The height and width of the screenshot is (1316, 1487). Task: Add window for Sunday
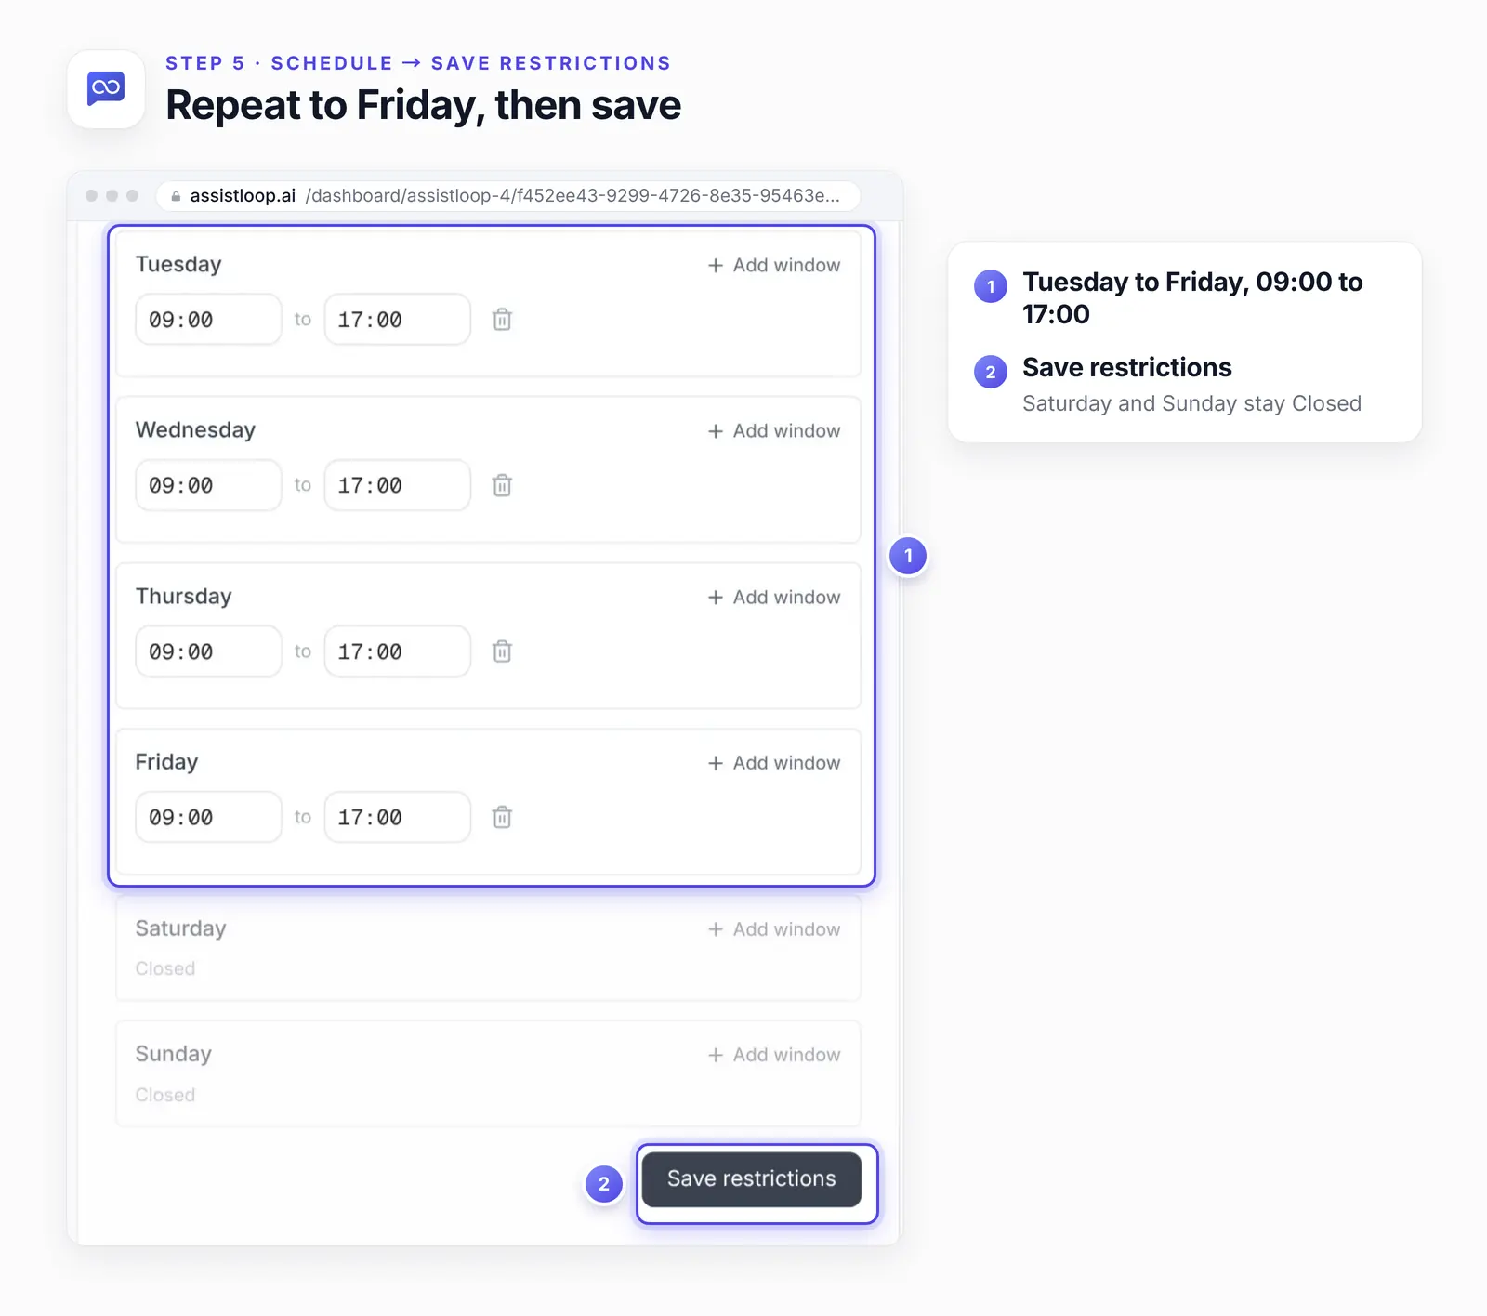(x=774, y=1055)
